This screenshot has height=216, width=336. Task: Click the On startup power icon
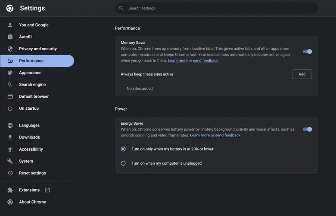[10, 108]
